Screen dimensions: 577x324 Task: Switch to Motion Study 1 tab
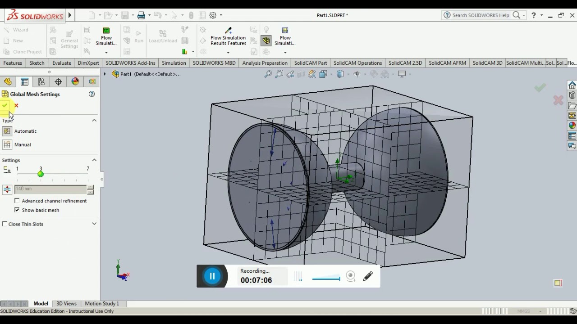click(102, 304)
